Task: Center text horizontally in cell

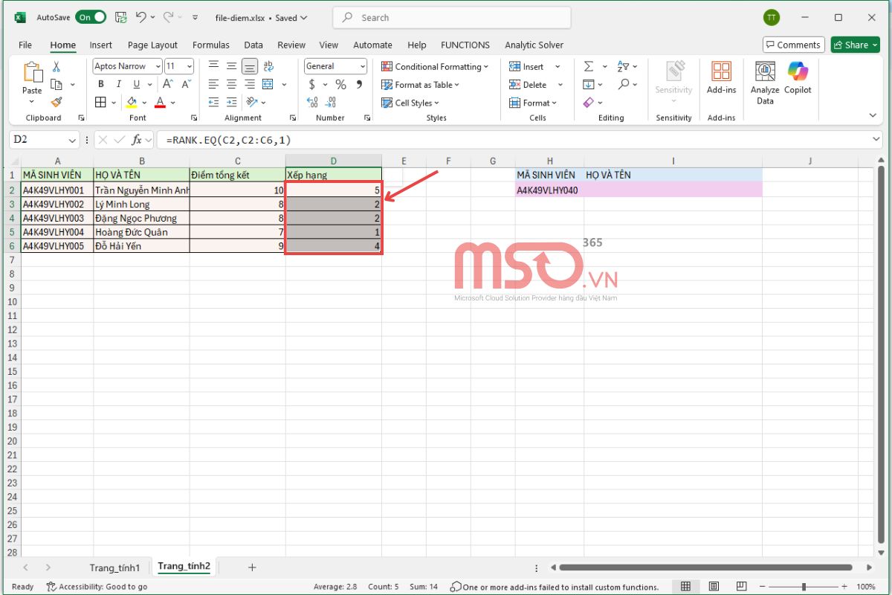Action: pyautogui.click(x=231, y=84)
